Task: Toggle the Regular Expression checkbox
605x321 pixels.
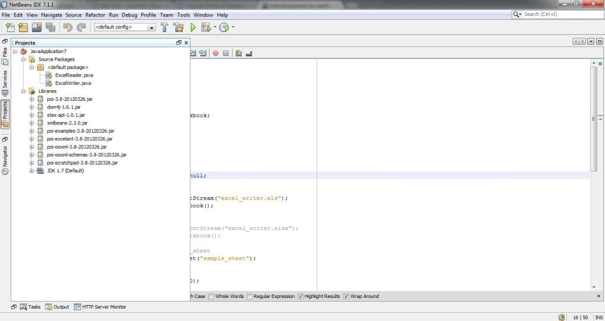Action: 249,296
